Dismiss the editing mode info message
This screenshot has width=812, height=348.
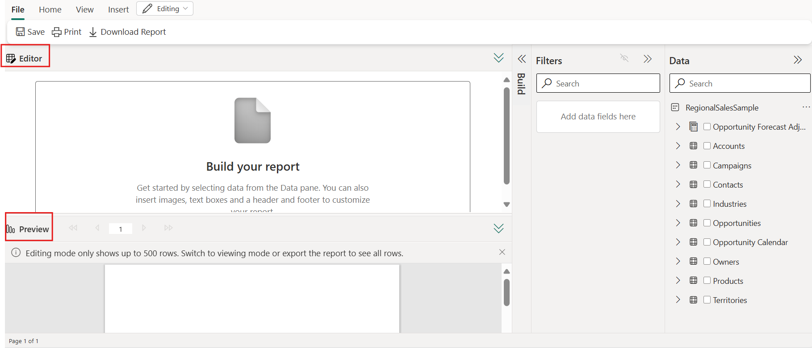pyautogui.click(x=502, y=252)
